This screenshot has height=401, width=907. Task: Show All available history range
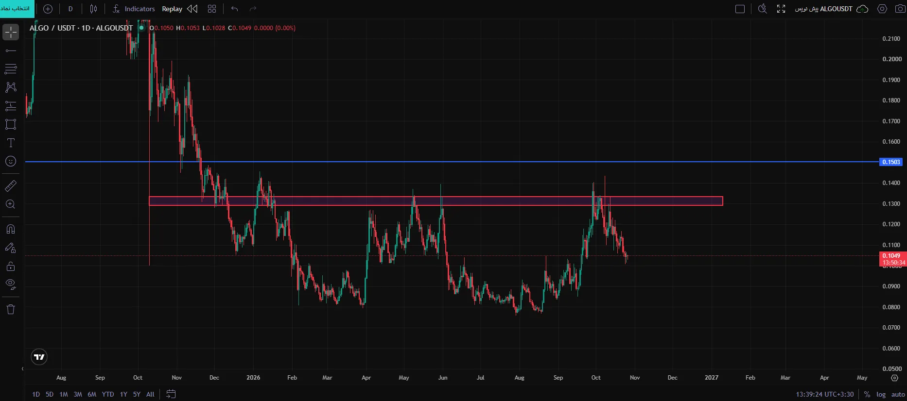(151, 394)
